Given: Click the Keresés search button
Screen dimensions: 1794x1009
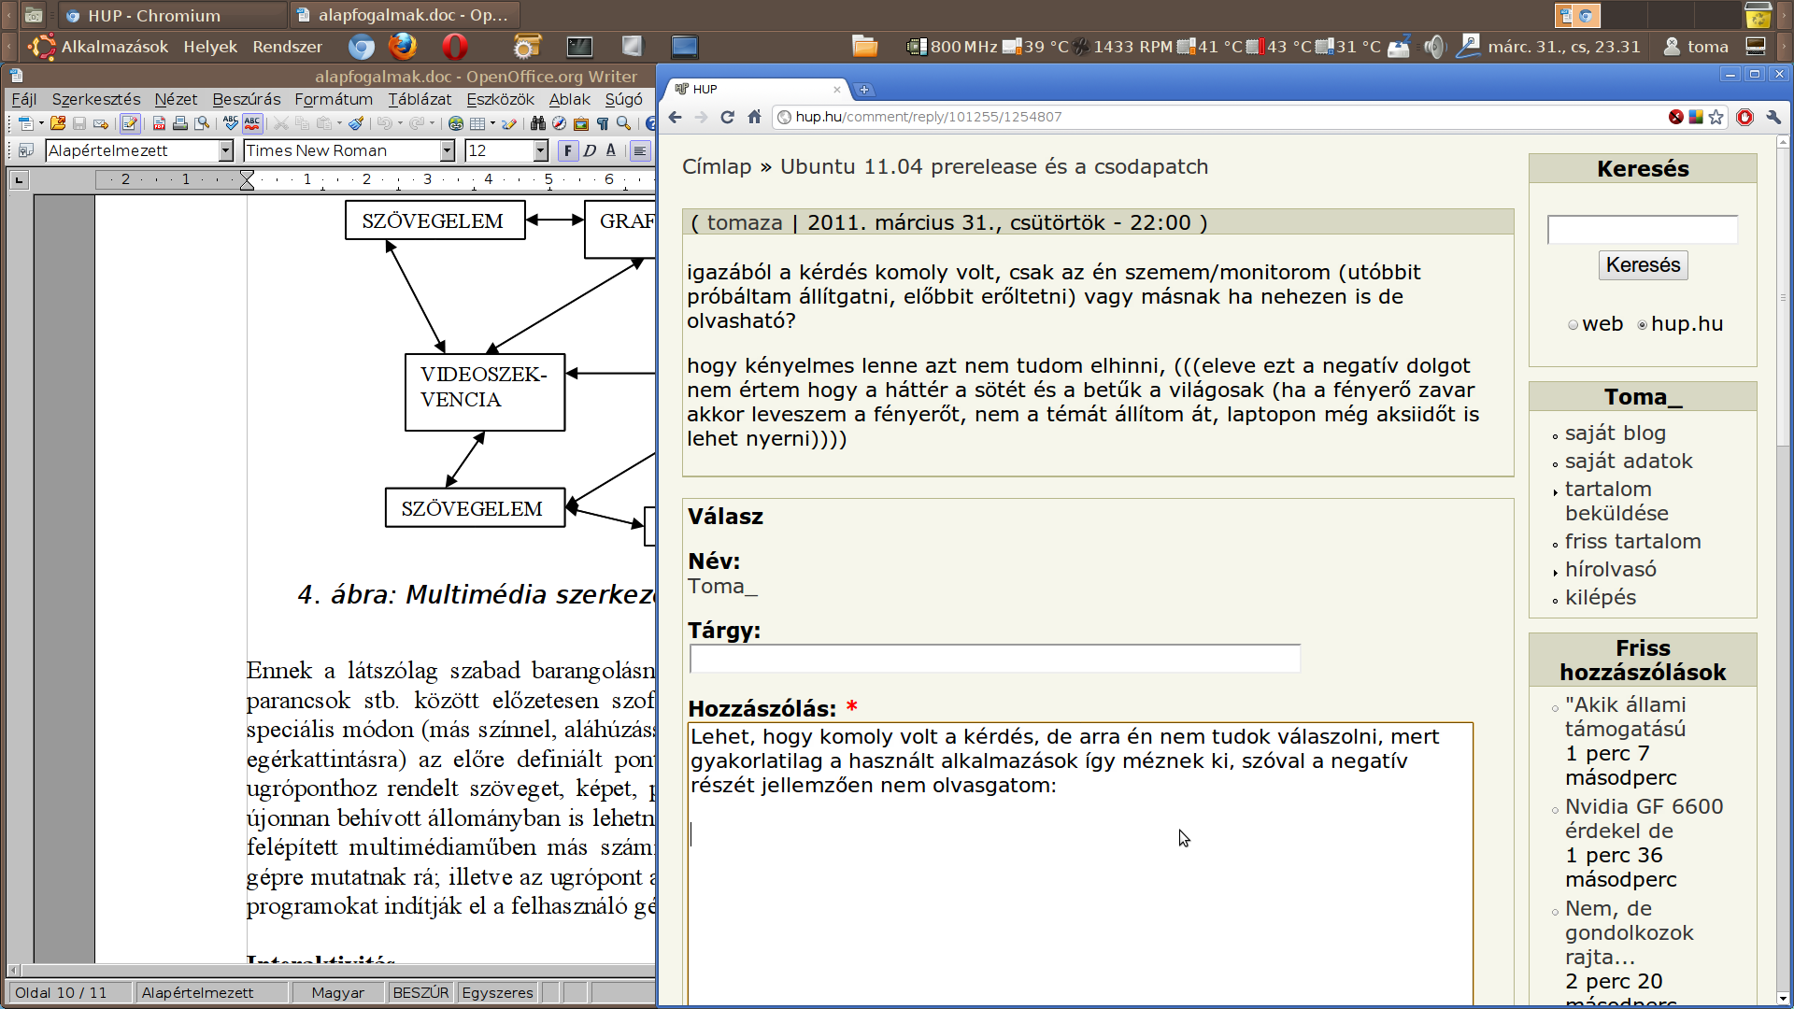Looking at the screenshot, I should (1643, 265).
